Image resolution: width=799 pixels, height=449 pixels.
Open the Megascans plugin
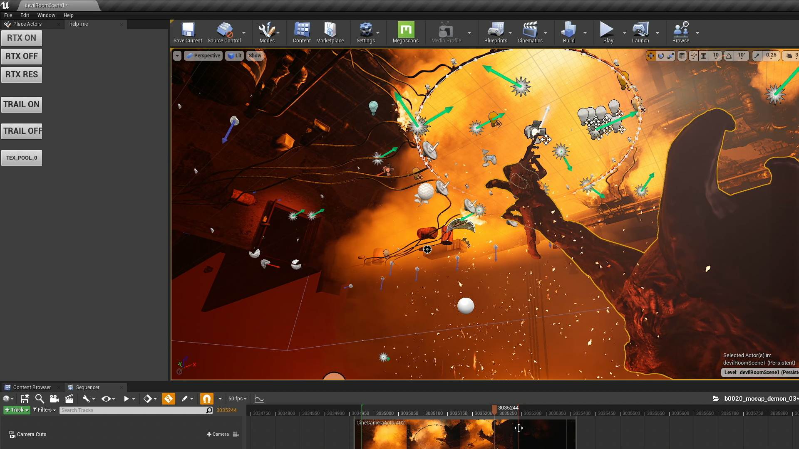(x=405, y=32)
